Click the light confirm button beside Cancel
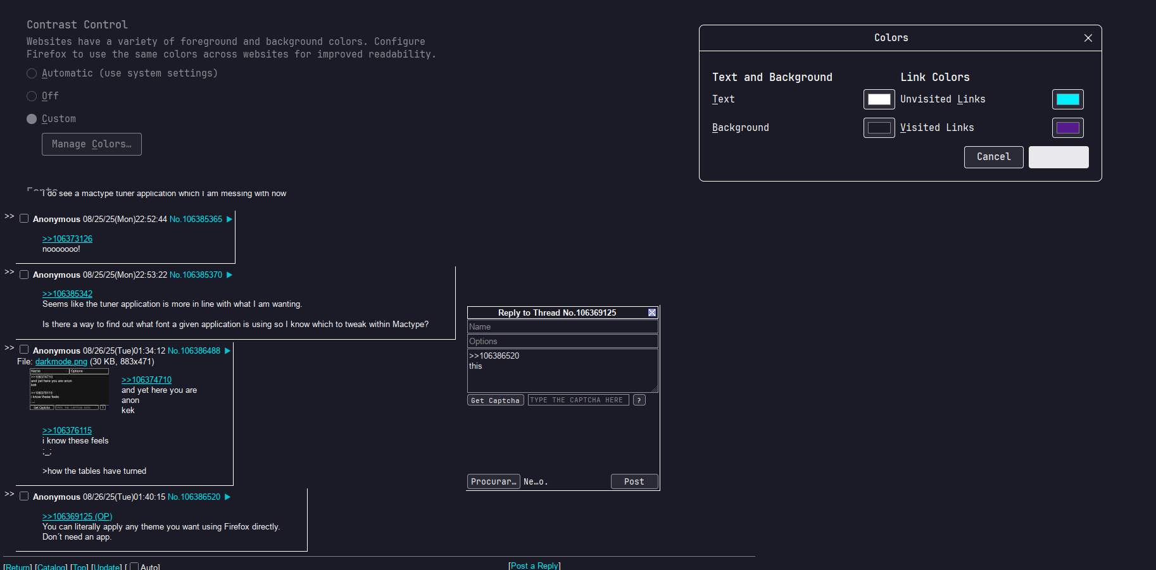This screenshot has width=1156, height=570. [x=1059, y=157]
